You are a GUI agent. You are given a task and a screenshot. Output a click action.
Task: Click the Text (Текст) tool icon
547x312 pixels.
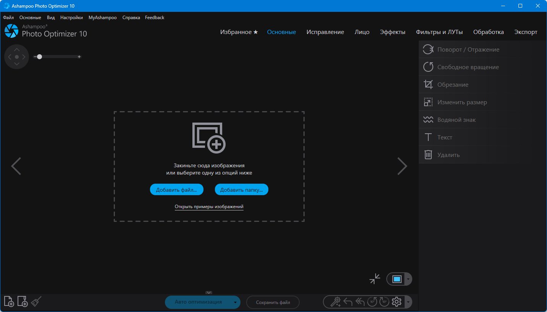(428, 137)
